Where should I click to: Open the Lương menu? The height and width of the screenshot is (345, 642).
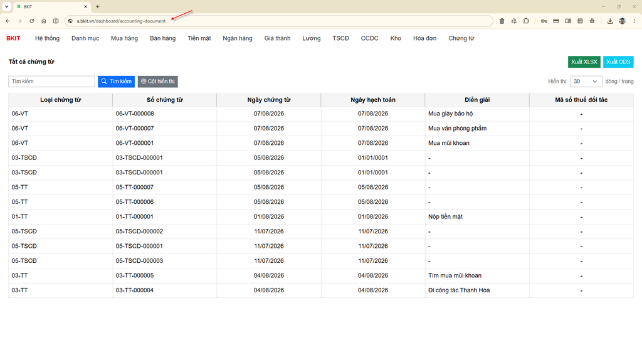click(312, 38)
